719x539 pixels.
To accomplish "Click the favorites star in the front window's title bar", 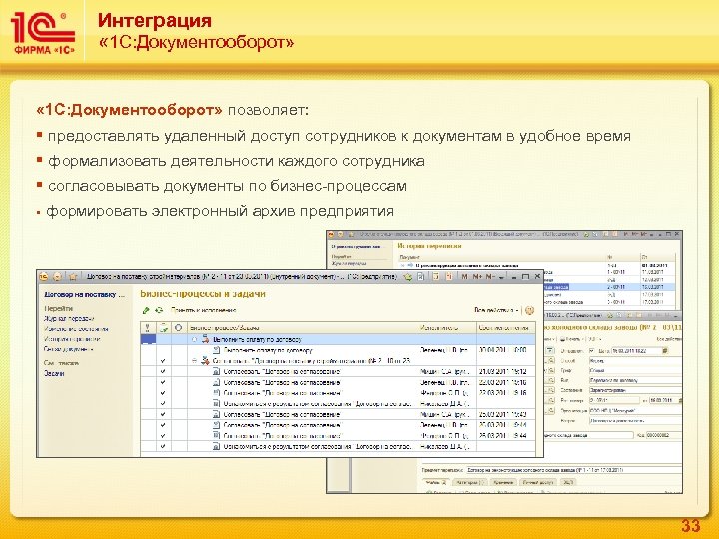I will pyautogui.click(x=73, y=276).
